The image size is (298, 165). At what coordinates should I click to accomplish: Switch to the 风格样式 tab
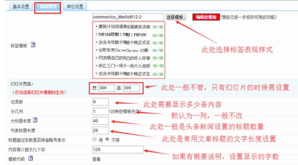[48, 7]
